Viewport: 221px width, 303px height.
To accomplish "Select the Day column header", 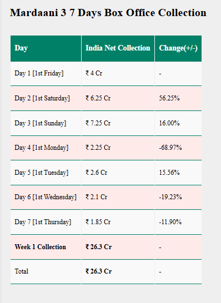I will click(x=21, y=48).
